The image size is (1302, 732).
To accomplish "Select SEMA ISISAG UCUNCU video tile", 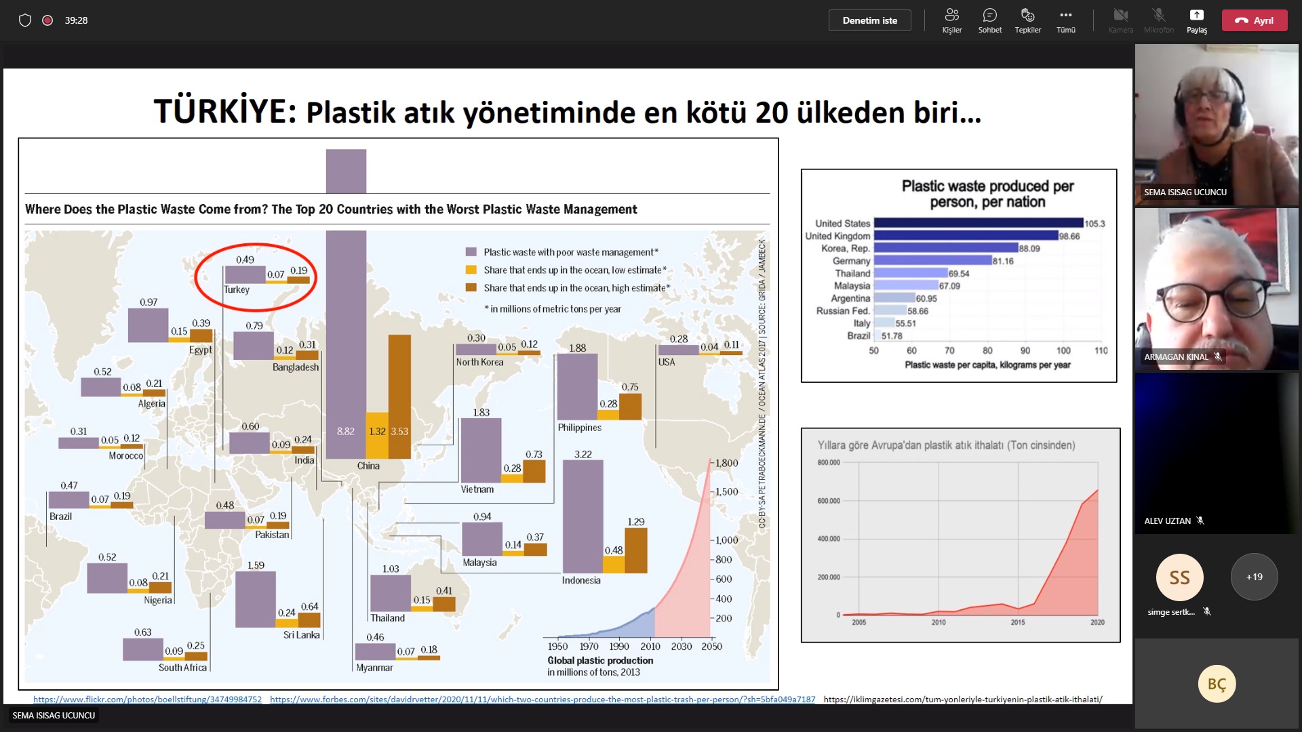I will tap(1216, 125).
